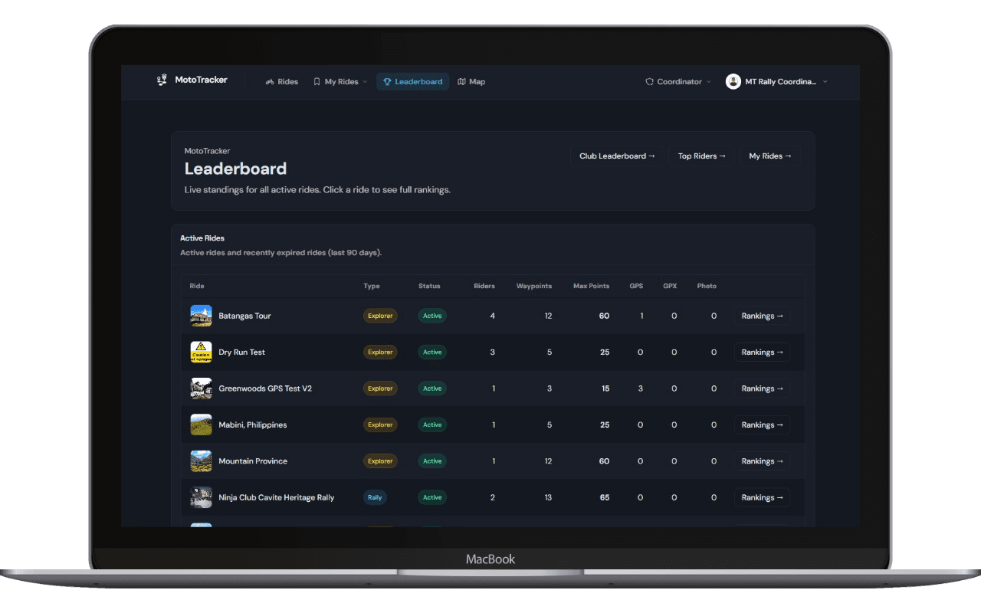Click the arrow glyph inside Club Leaderboard button
Screen dimensions: 981x613
pos(652,156)
